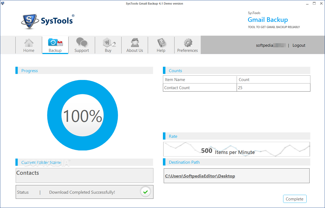Click the Status label
Screen dimensions: 325x208
tap(23, 192)
